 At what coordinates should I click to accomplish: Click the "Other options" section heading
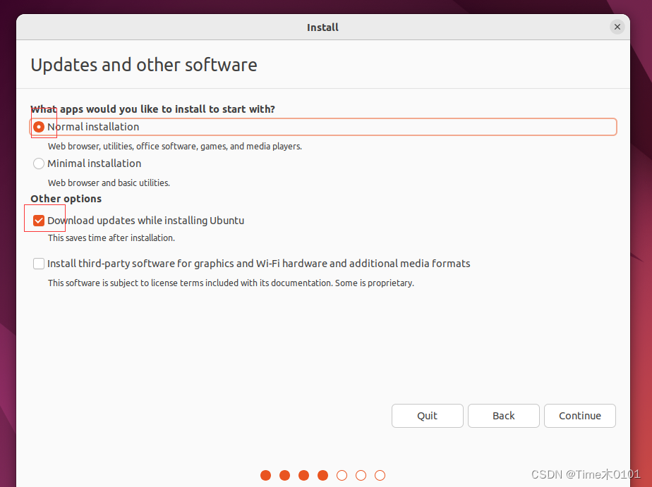pos(66,199)
